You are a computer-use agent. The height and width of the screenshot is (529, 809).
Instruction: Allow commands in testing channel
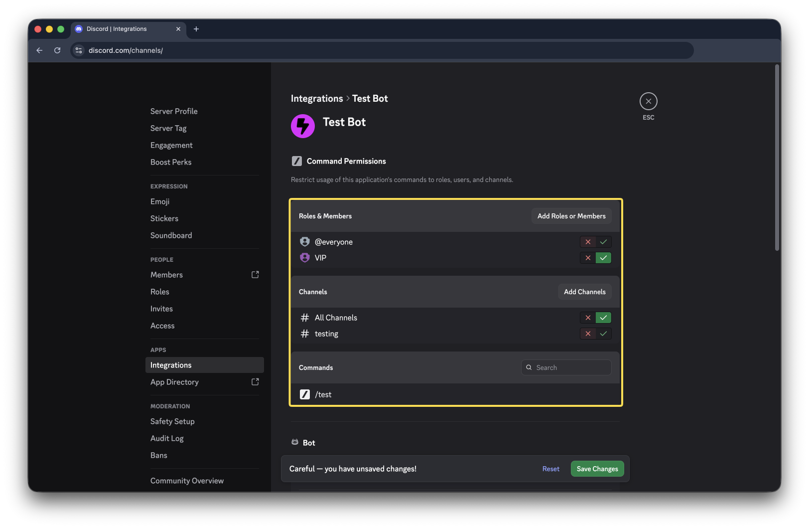(x=603, y=334)
